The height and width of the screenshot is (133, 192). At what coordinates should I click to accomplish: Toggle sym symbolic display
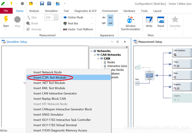104,23
